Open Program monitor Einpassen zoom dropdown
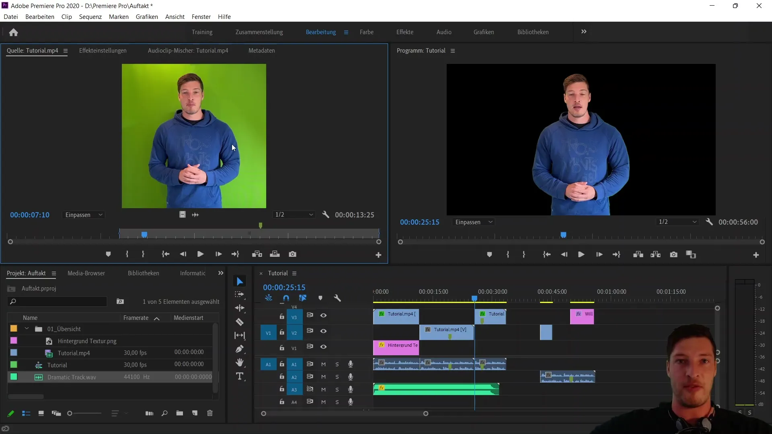Image resolution: width=772 pixels, height=434 pixels. [474, 222]
